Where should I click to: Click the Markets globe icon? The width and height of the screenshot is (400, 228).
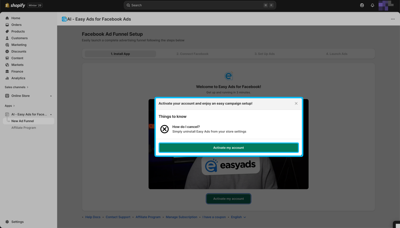[x=7, y=65]
